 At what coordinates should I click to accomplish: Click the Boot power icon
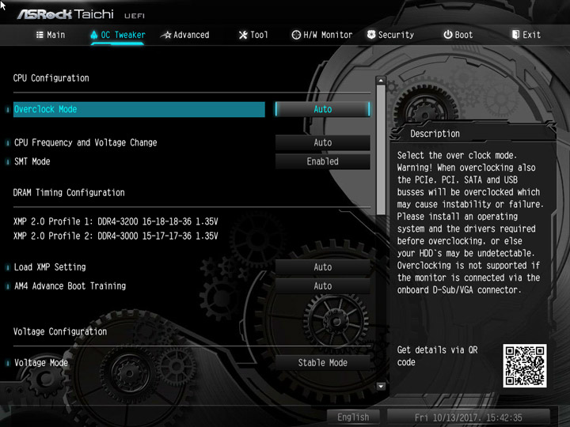(448, 35)
